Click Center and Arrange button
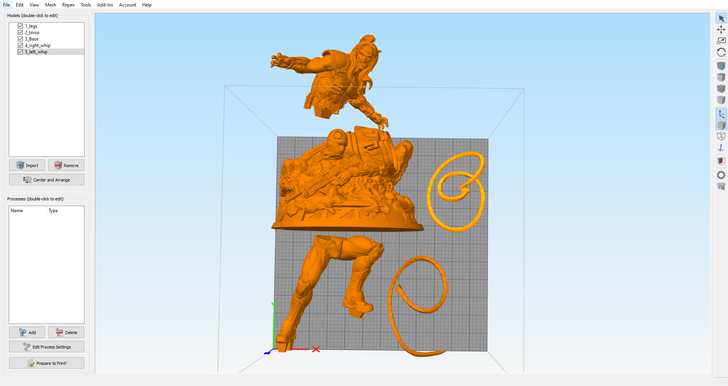Image resolution: width=728 pixels, height=386 pixels. [47, 180]
